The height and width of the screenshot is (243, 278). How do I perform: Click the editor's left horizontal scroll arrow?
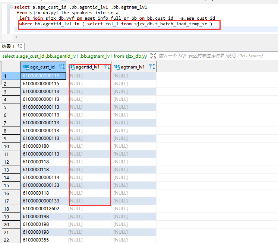[x=16, y=37]
